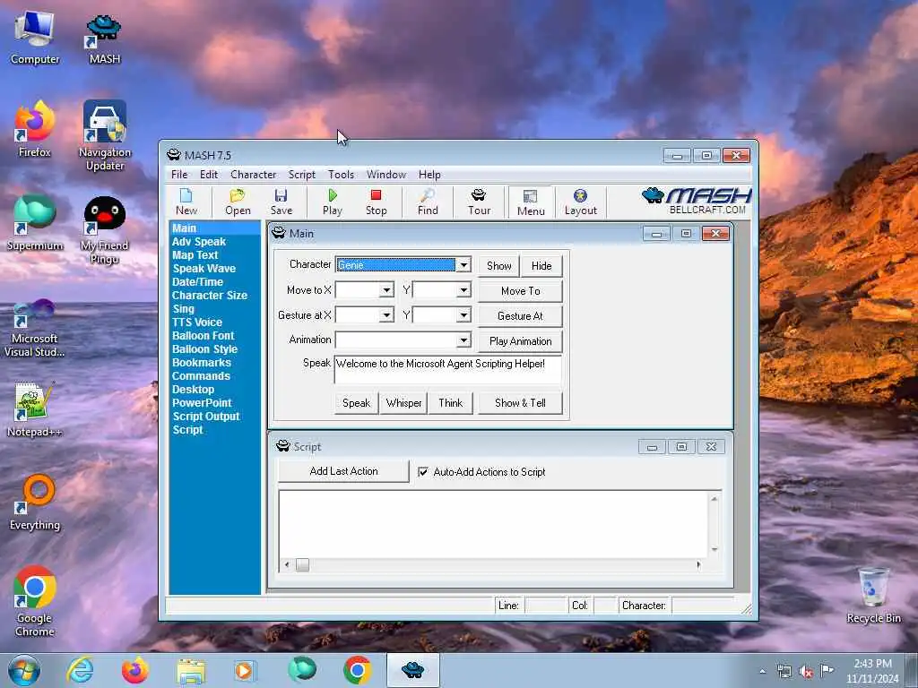Select Script Output in the sidebar

pyautogui.click(x=206, y=417)
